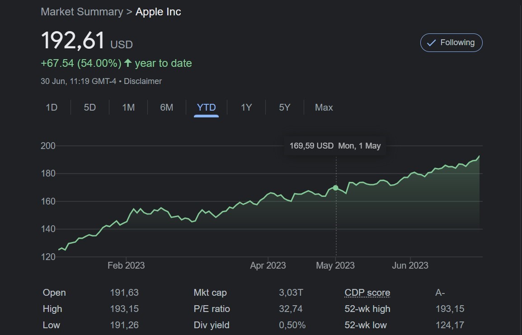Image resolution: width=522 pixels, height=335 pixels.
Task: Switch to the 1M chart range
Action: [128, 107]
